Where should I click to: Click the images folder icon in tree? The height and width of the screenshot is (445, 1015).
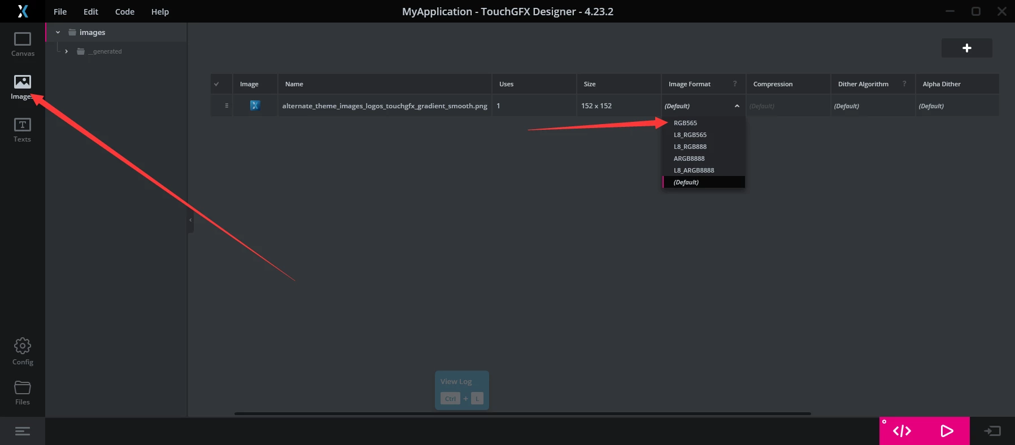coord(72,32)
